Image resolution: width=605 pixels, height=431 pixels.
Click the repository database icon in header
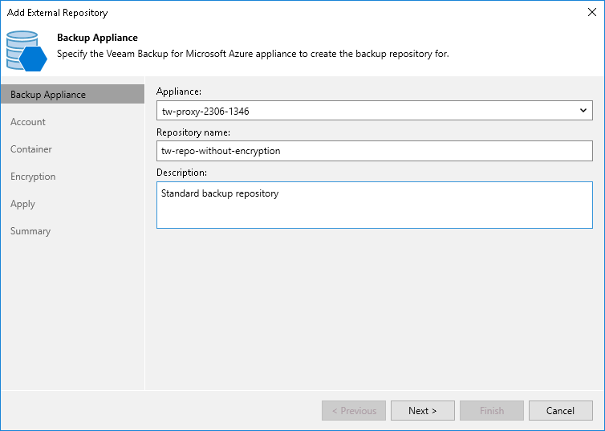tap(26, 51)
